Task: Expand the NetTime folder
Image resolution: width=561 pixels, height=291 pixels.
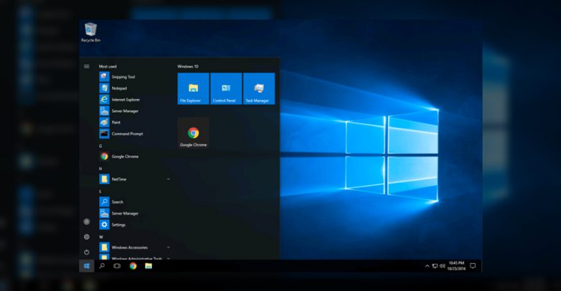Action: coord(168,178)
